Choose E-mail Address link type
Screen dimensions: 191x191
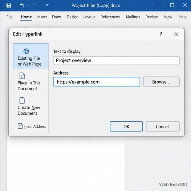(x=32, y=126)
